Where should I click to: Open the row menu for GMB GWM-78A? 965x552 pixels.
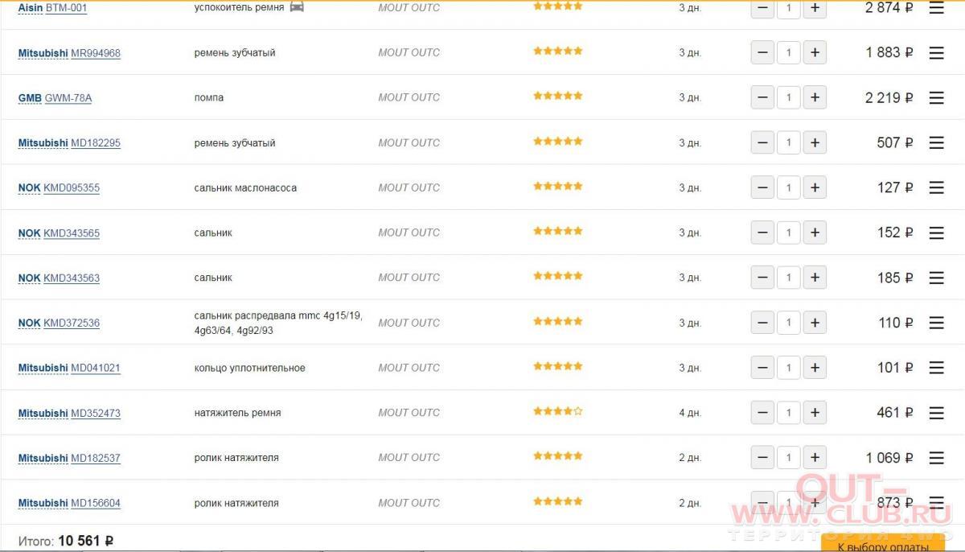coord(936,97)
